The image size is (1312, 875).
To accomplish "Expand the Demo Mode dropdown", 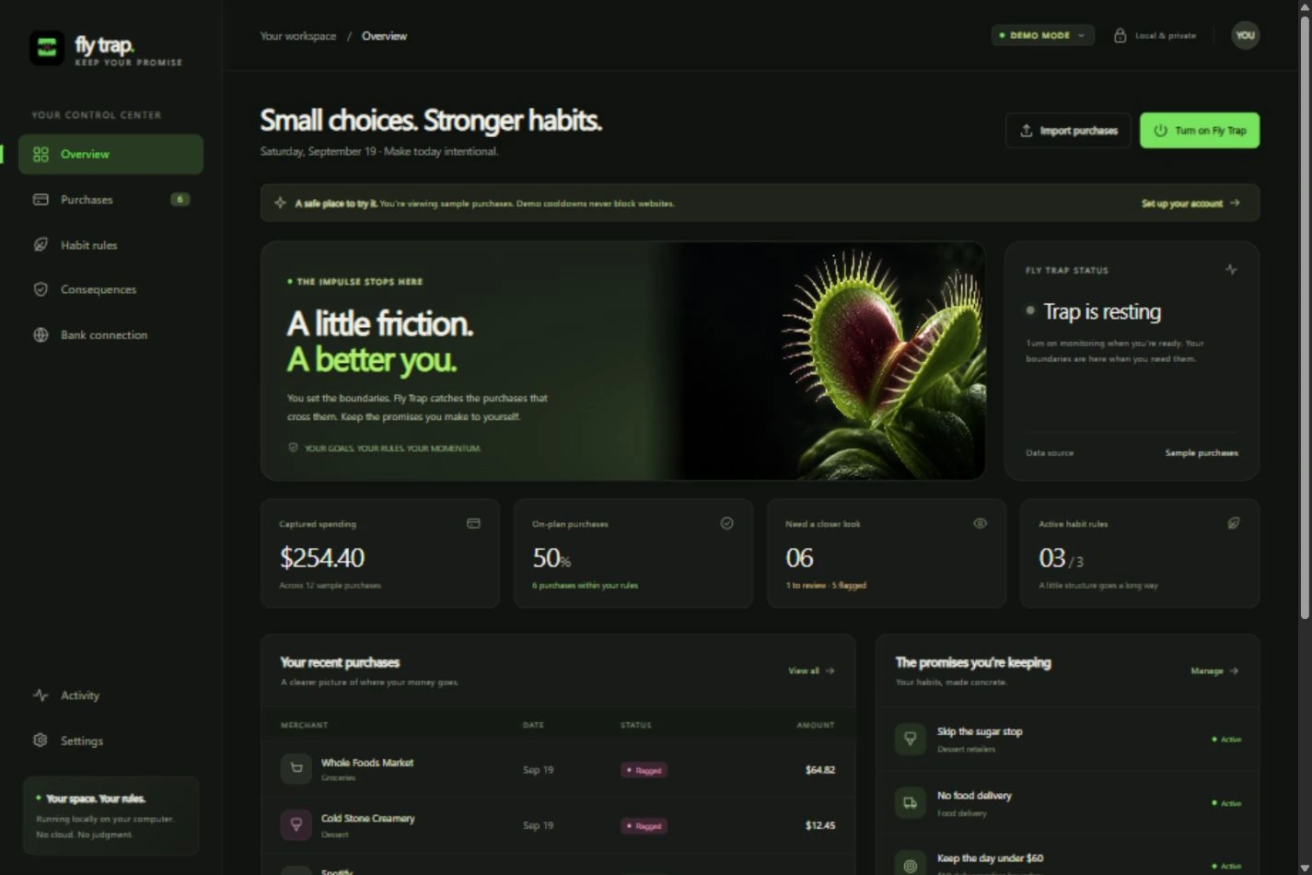I will pyautogui.click(x=1042, y=35).
